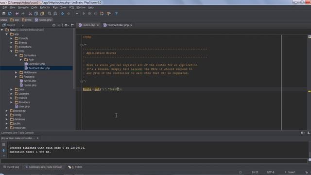This screenshot has height=175, width=311.
Task: Click the Run play toolbar icon
Action: pyautogui.click(x=84, y=14)
